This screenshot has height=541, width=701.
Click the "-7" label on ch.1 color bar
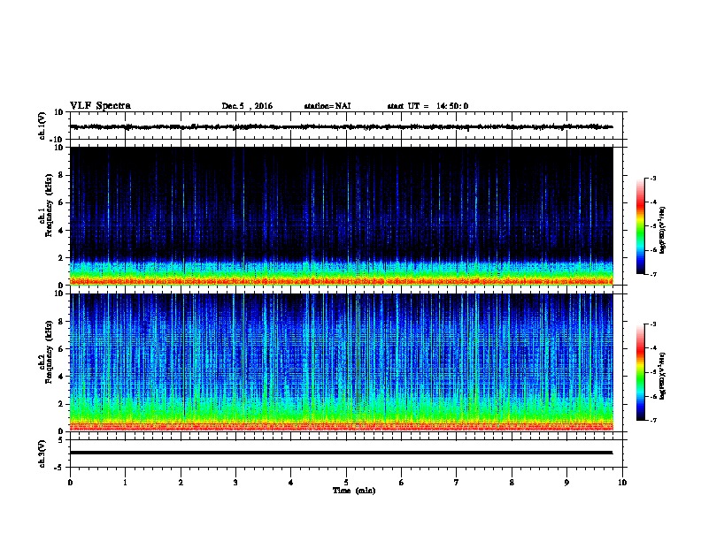click(x=652, y=274)
